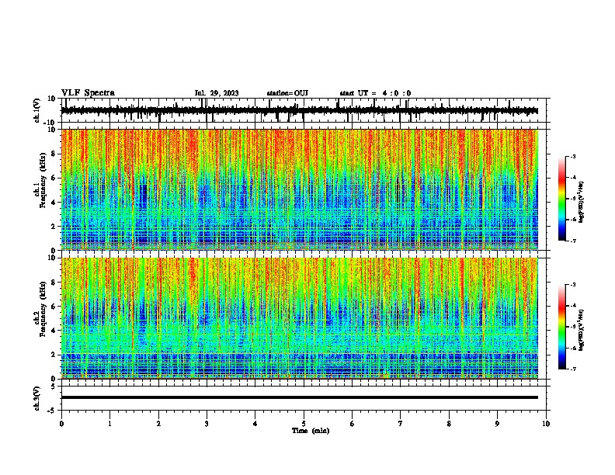Image resolution: width=615 pixels, height=475 pixels.
Task: Click the "-7" label on ch.2 color bar
Action: 573,369
